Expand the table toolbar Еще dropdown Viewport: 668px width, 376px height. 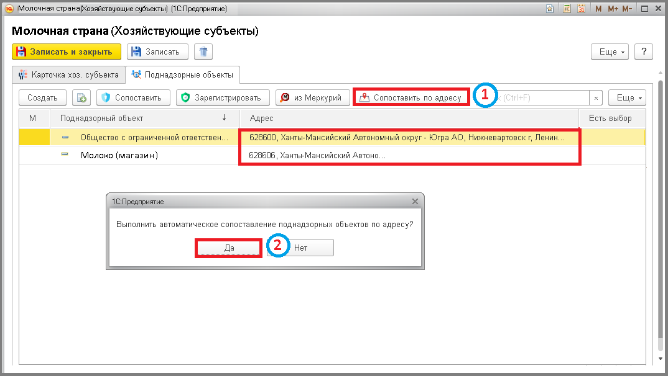tap(627, 97)
